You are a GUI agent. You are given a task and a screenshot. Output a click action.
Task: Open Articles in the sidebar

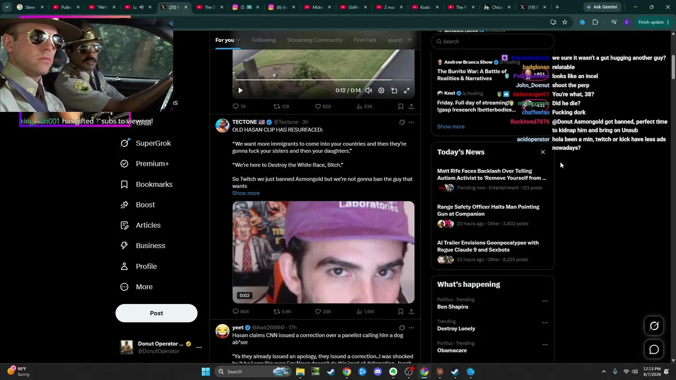tap(140, 225)
